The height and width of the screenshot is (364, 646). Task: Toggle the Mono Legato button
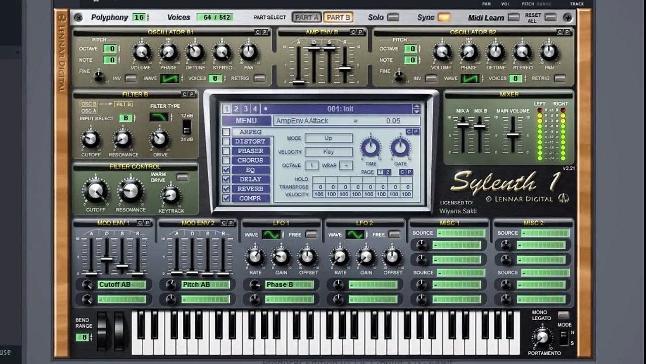(563, 315)
